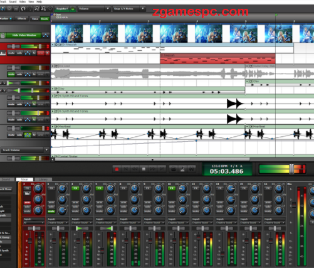Expand the 01 Messiah clip triangle
The image size is (314, 268).
(53, 45)
